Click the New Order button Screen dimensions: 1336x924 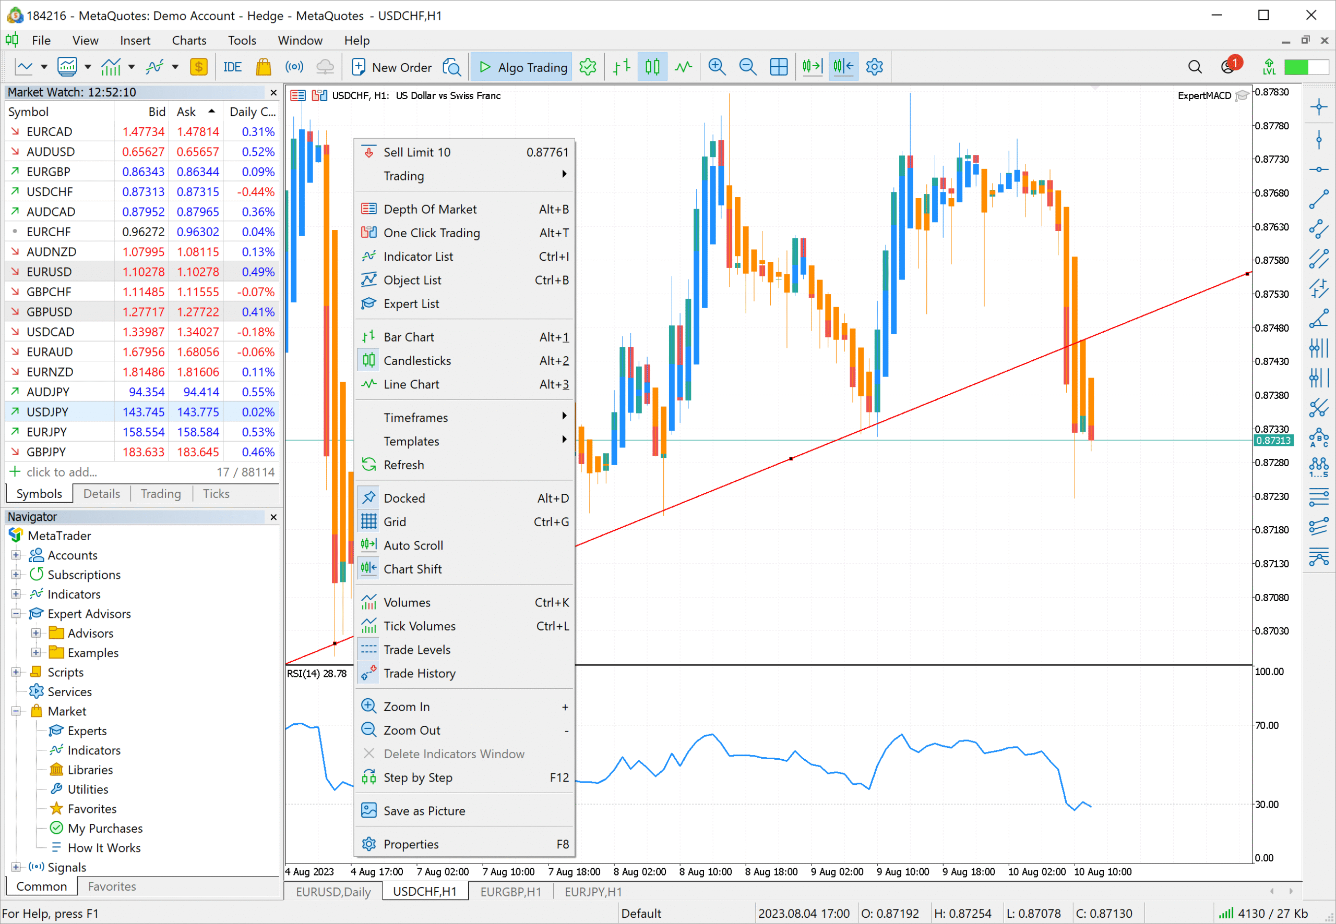391,67
